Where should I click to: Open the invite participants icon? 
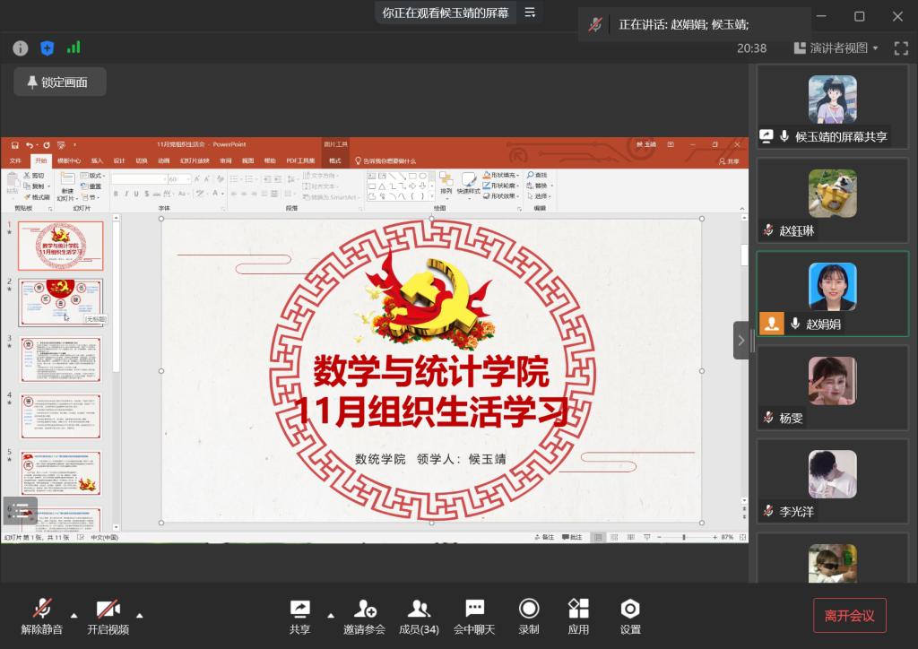(x=364, y=610)
